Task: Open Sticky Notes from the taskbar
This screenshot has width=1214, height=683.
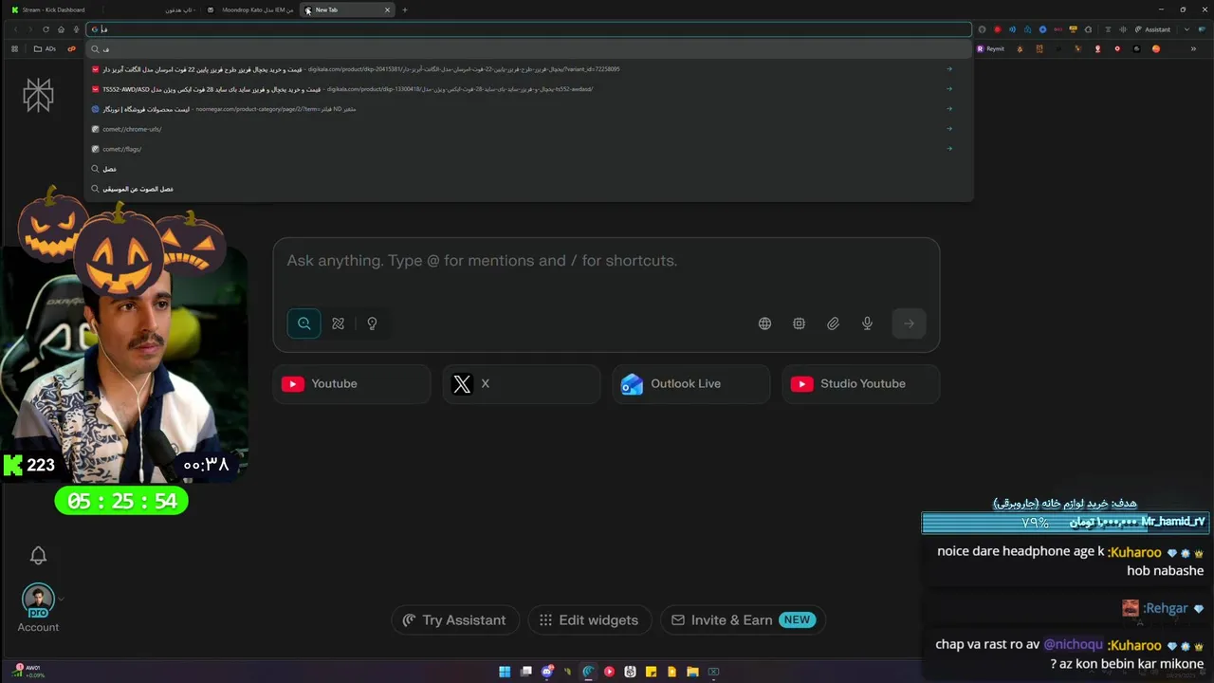Action: point(651,672)
